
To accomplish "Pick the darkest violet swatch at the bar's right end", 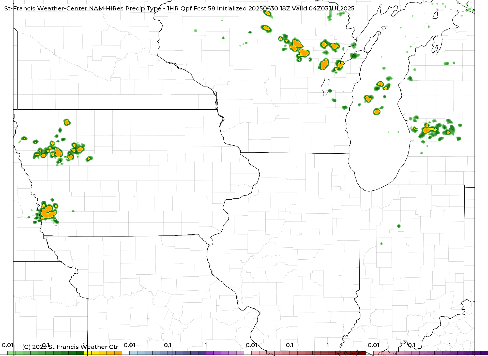I will pos(484,353).
